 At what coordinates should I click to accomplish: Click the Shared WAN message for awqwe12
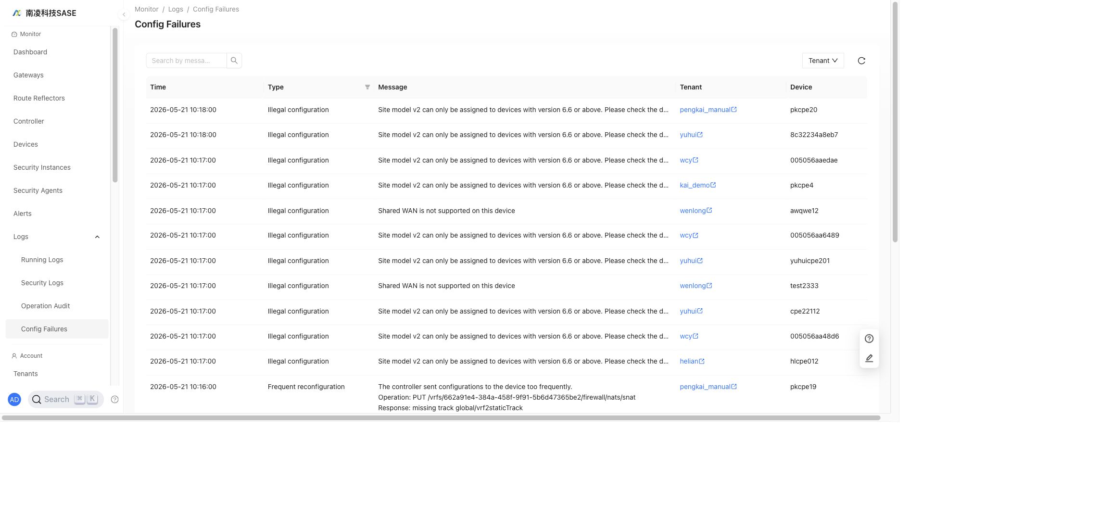446,211
